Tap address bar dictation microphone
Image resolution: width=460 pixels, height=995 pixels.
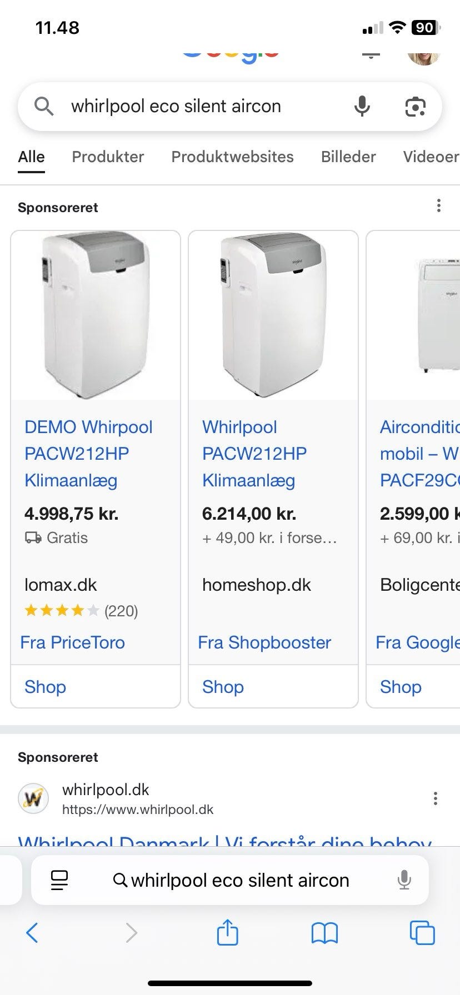coord(404,880)
